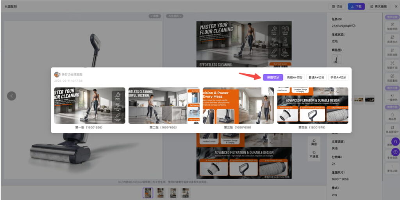Viewport: 400px width, 200px height.
Task: Select the purple 拼图切分 split option
Action: click(x=273, y=77)
